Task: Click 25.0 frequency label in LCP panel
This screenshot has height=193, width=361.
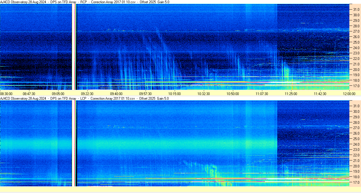Action: point(356,139)
